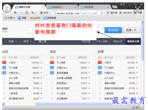Open 西游降魔篇 in the 喜剧 list

(62, 73)
